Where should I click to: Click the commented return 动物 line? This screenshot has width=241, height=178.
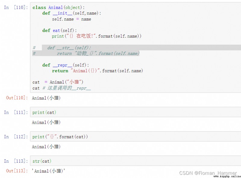(x=86, y=53)
